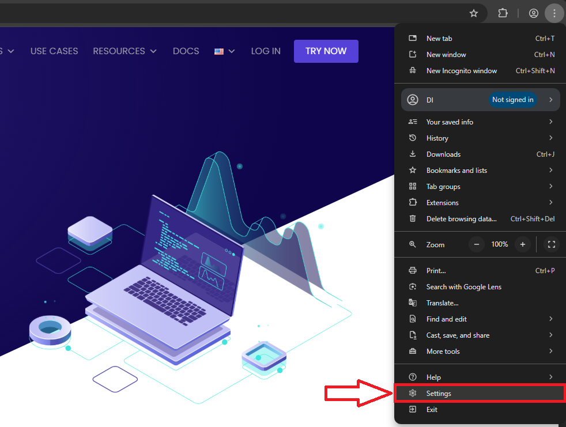
Task: Enter fullscreen mode via zoom row icon
Action: pos(551,244)
